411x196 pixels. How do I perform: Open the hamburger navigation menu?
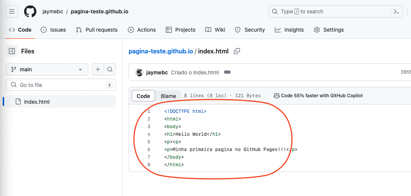(12, 11)
